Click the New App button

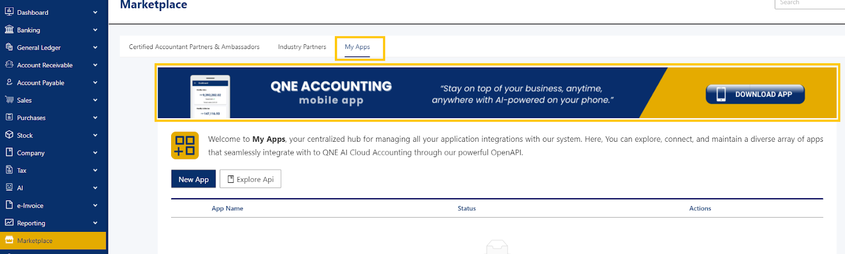tap(193, 179)
